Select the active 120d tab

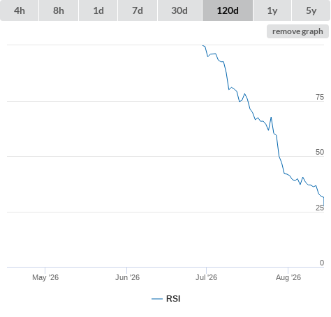[x=228, y=10]
